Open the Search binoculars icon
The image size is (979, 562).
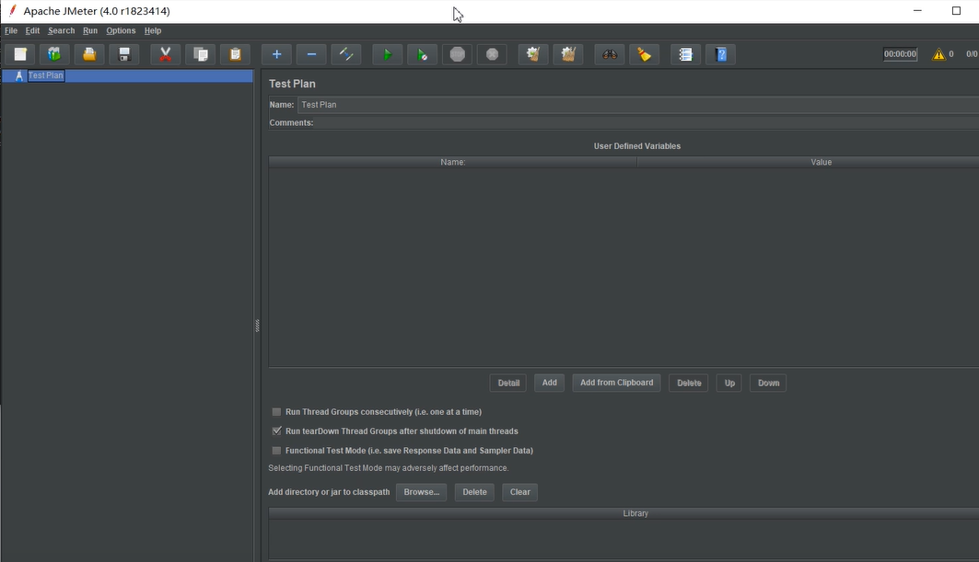tap(610, 54)
